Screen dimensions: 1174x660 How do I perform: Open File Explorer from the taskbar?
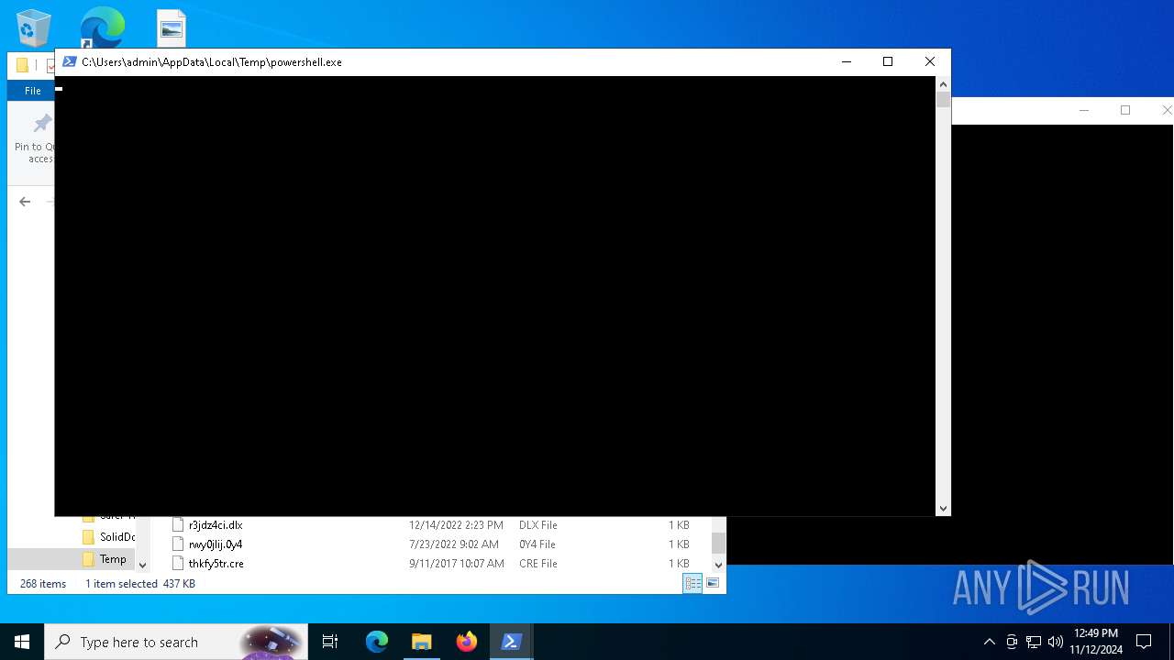(422, 642)
